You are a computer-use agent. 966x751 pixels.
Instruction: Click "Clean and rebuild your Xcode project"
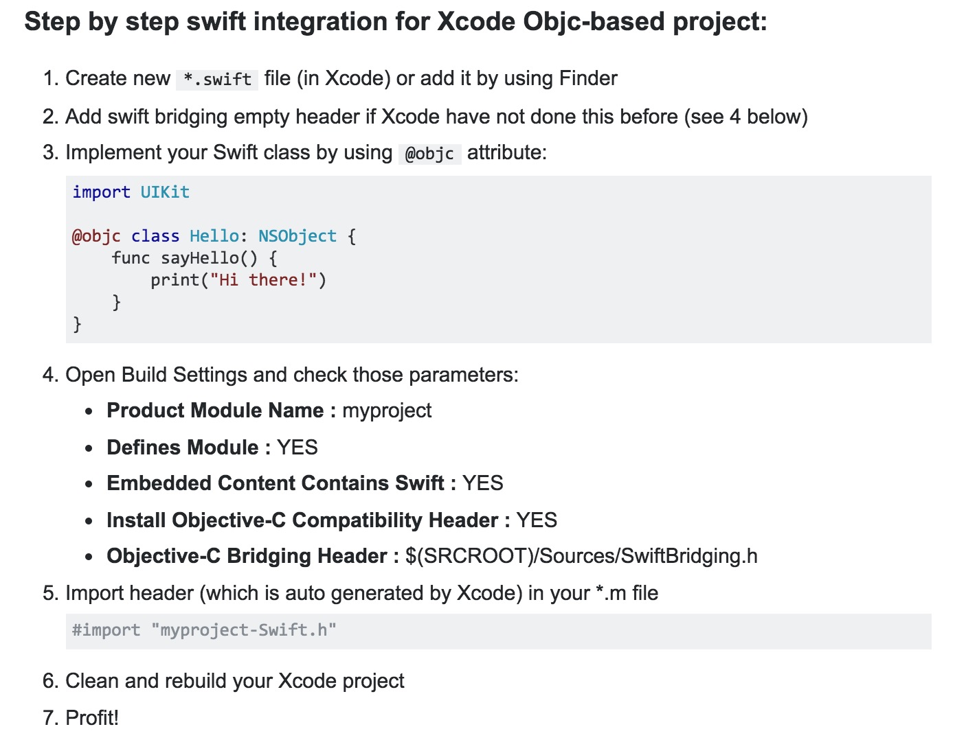[234, 681]
